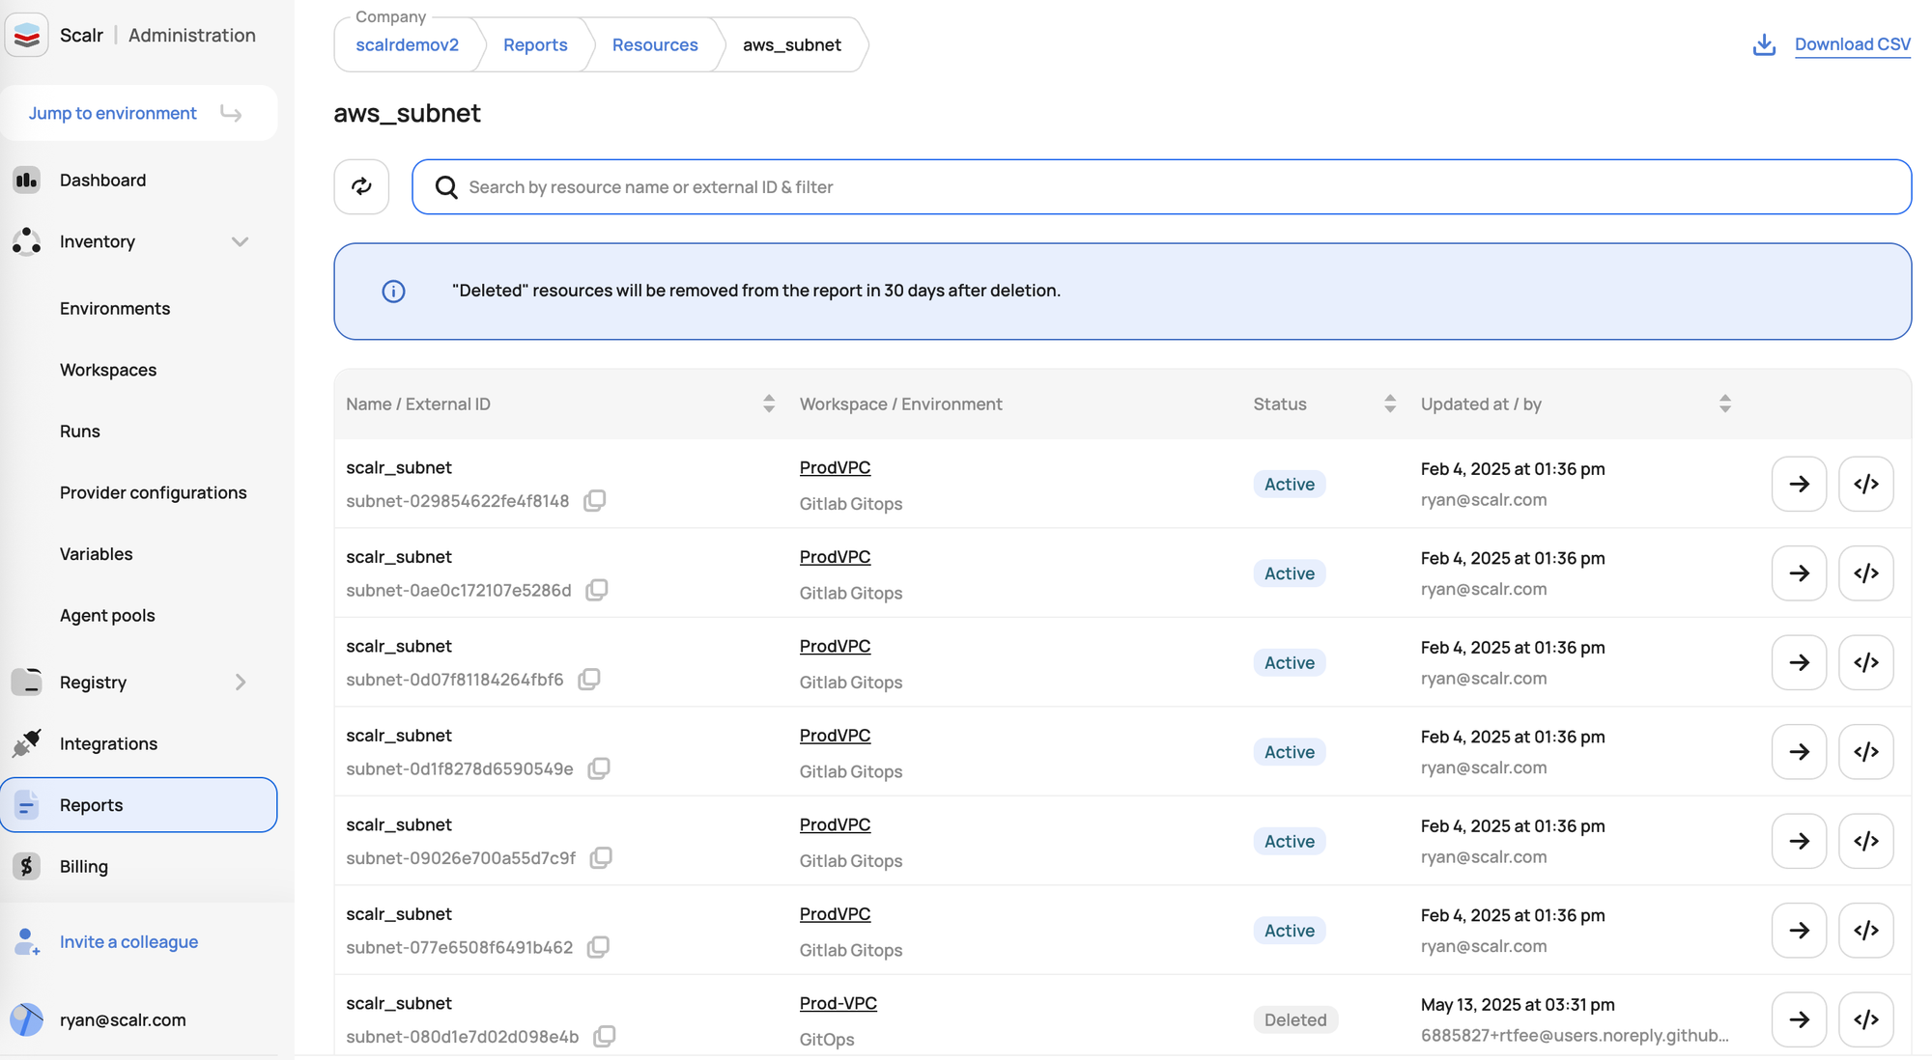View code for subnet-0d07f81184264fbf6 row
Image resolution: width=1932 pixels, height=1060 pixels.
tap(1865, 662)
